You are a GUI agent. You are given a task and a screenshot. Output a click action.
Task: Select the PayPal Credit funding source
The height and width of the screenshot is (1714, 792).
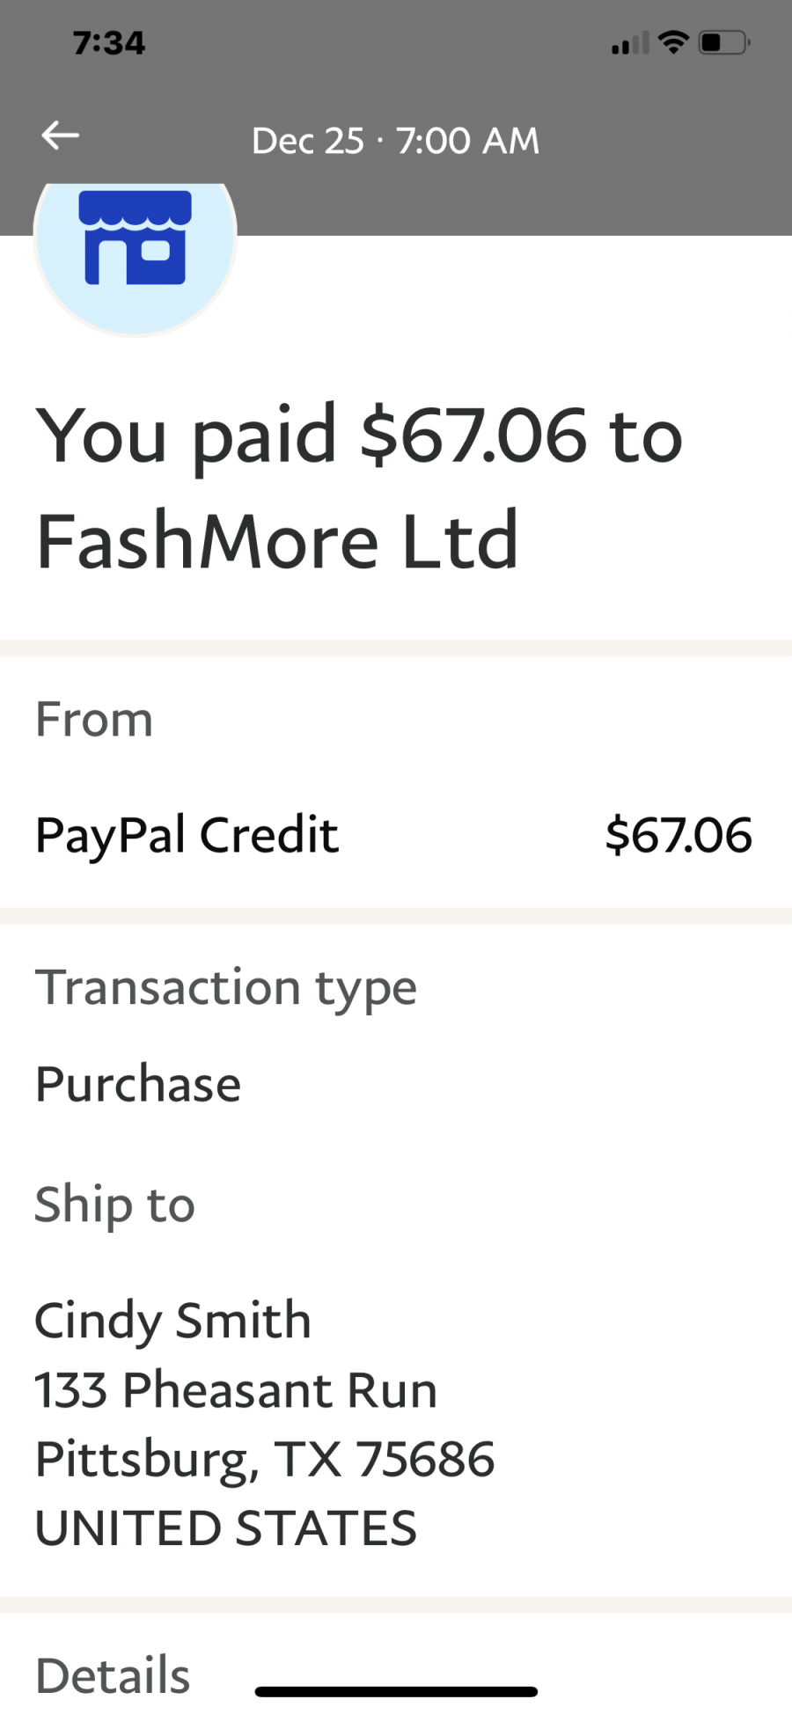pos(186,834)
